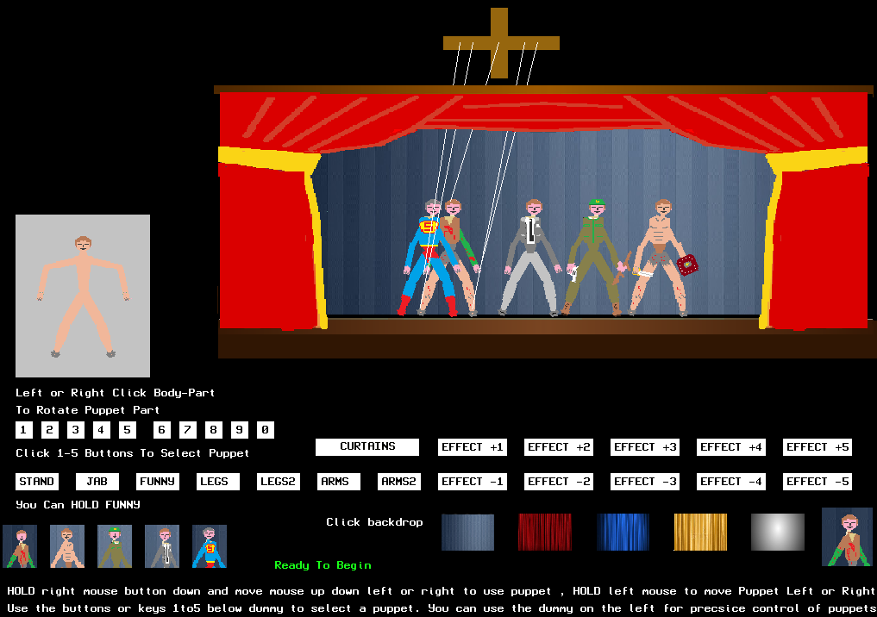
Task: Select the red curtain backdrop
Action: coord(545,532)
